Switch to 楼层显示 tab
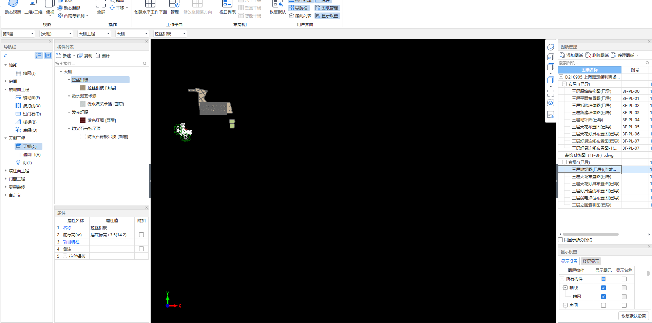 (591, 261)
